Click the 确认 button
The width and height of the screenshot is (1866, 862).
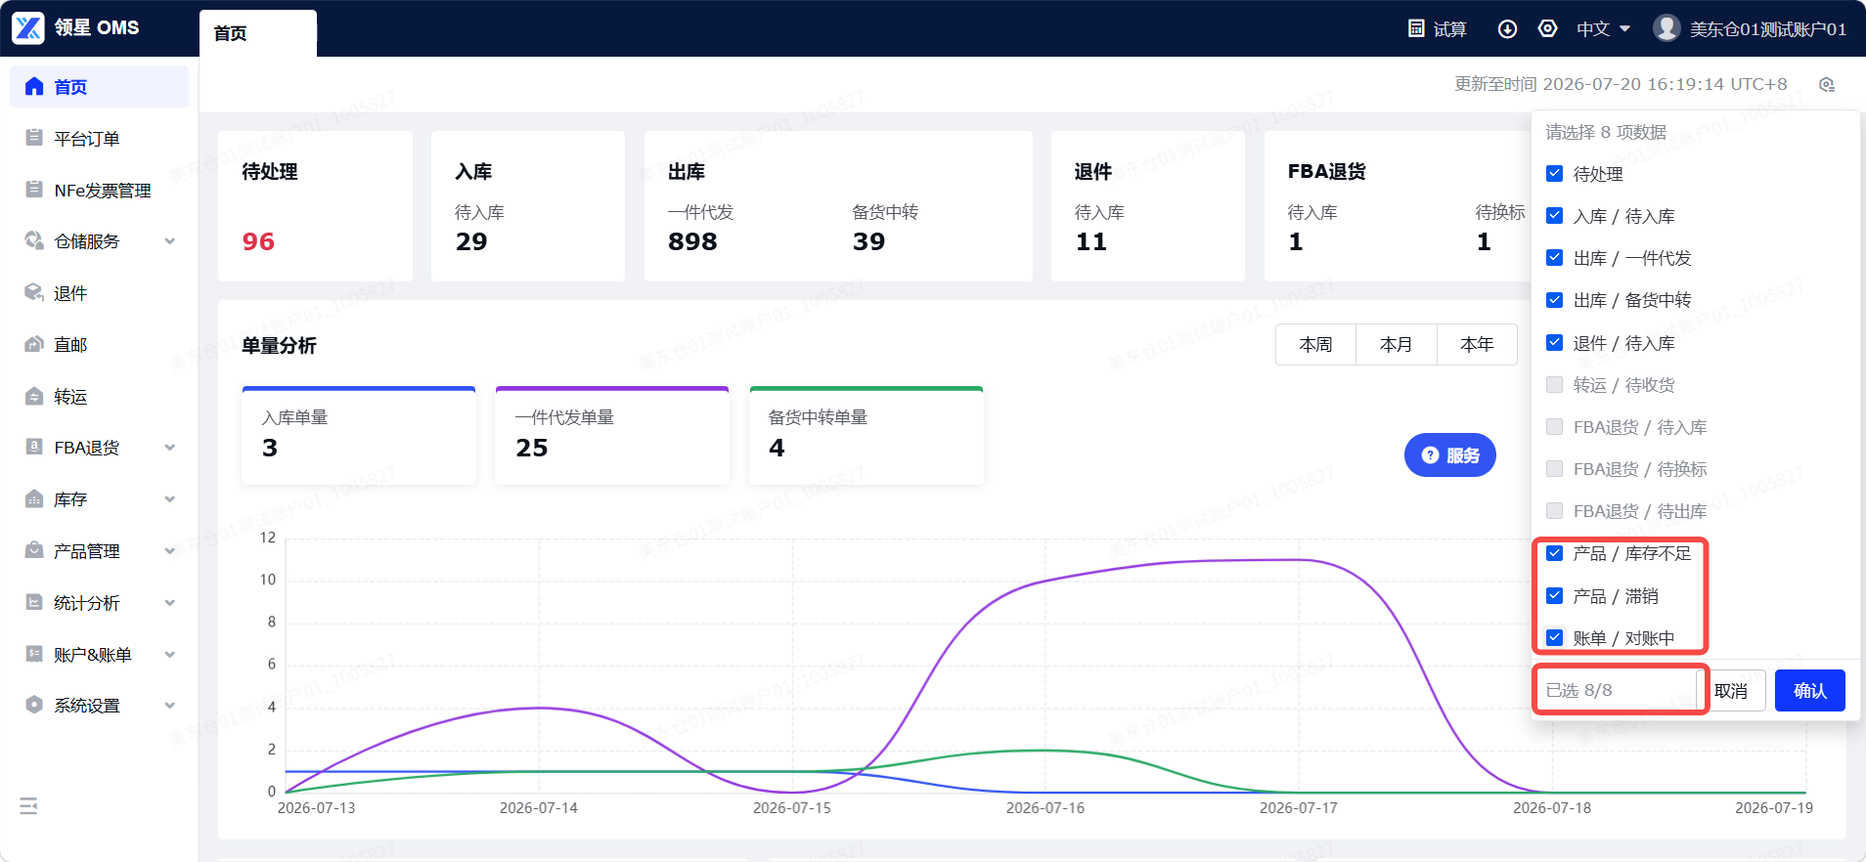click(x=1809, y=691)
